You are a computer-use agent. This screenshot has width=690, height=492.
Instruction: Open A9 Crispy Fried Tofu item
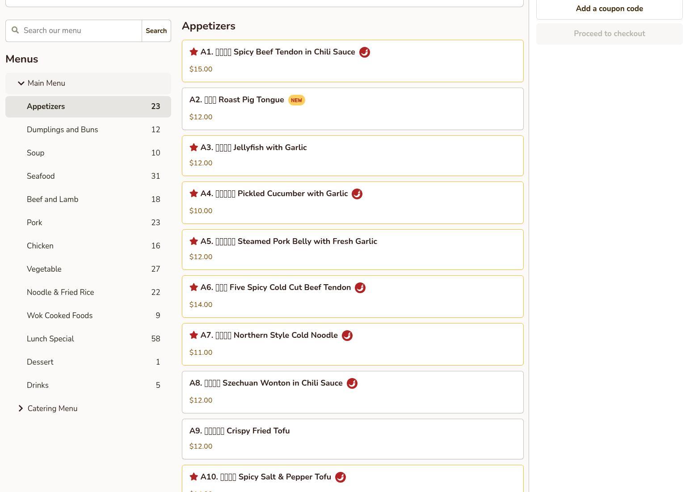point(353,439)
